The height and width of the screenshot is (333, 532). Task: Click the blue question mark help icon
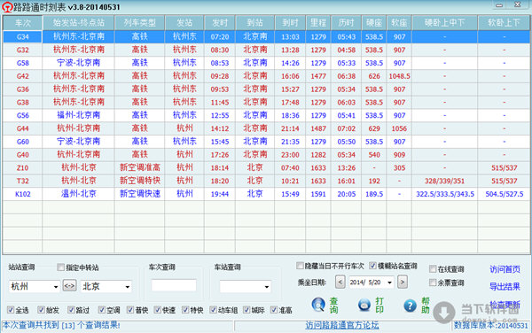pos(410,306)
